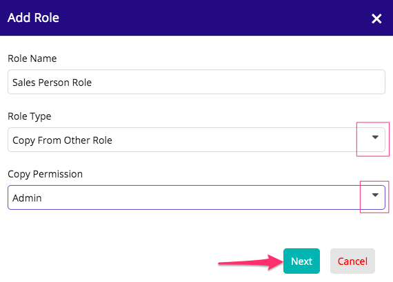
Task: Click the Role Type label
Action: coord(30,116)
